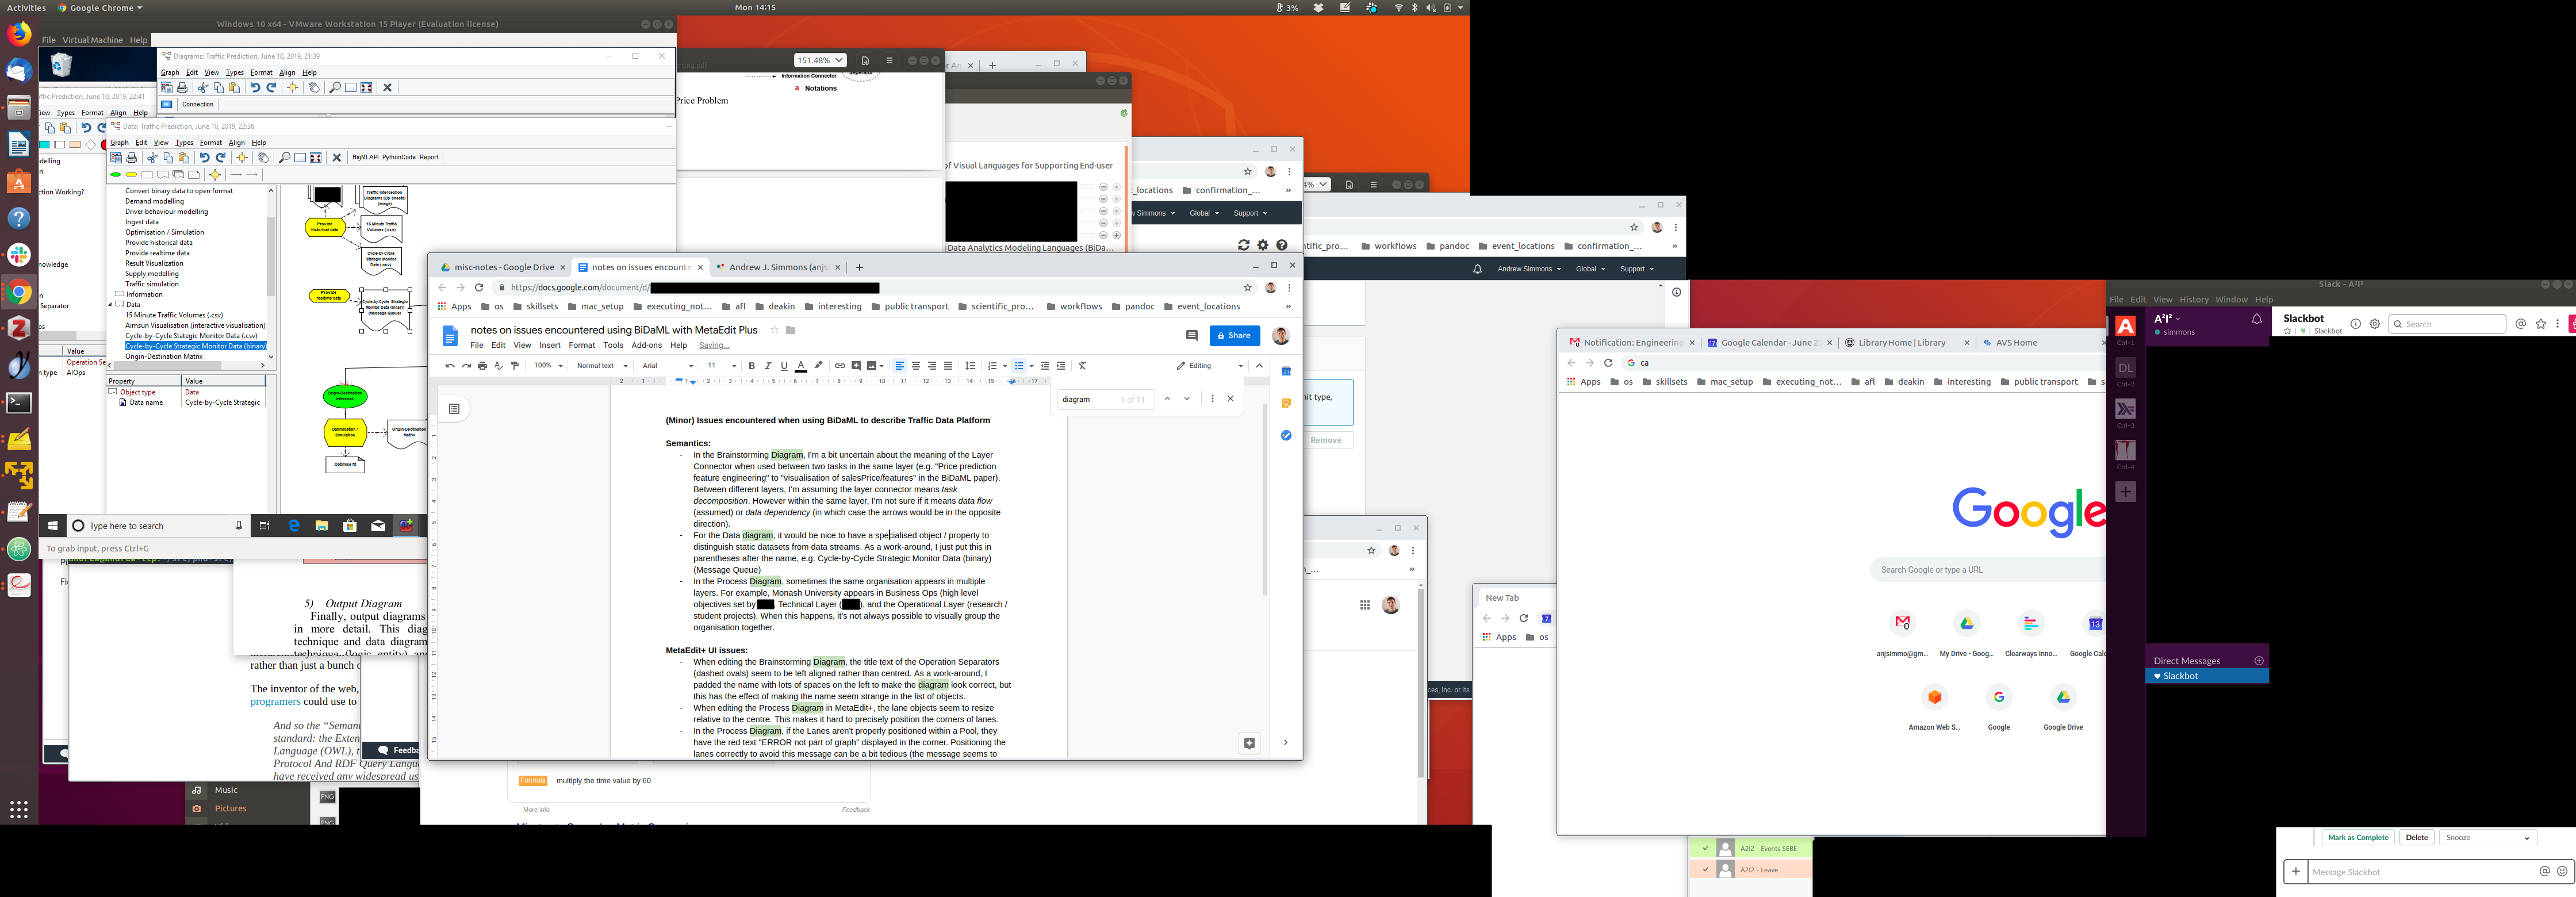Open comment history icon beside Share
This screenshot has width=2576, height=897.
tap(1191, 336)
